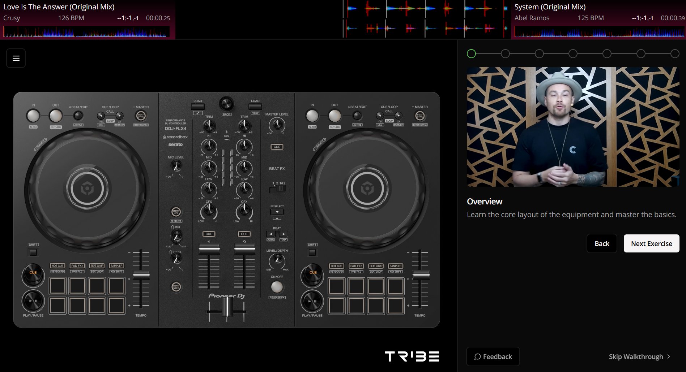Screen dimensions: 686x372
Task: Open the Feedback form
Action: pyautogui.click(x=493, y=356)
